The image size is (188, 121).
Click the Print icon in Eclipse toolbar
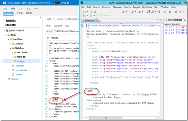(x=95, y=12)
